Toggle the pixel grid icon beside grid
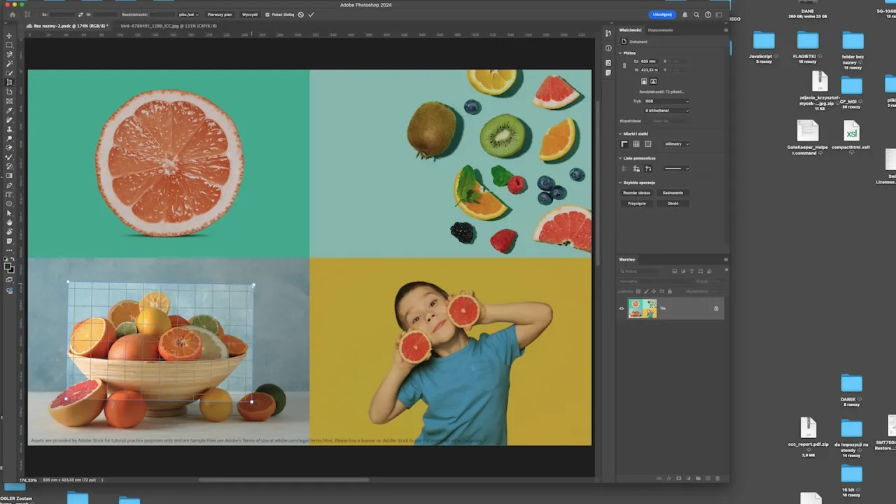896x504 pixels. 648,143
